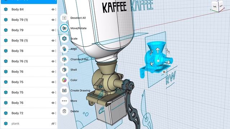
Task: Open the Align tool
Action: click(x=64, y=49)
